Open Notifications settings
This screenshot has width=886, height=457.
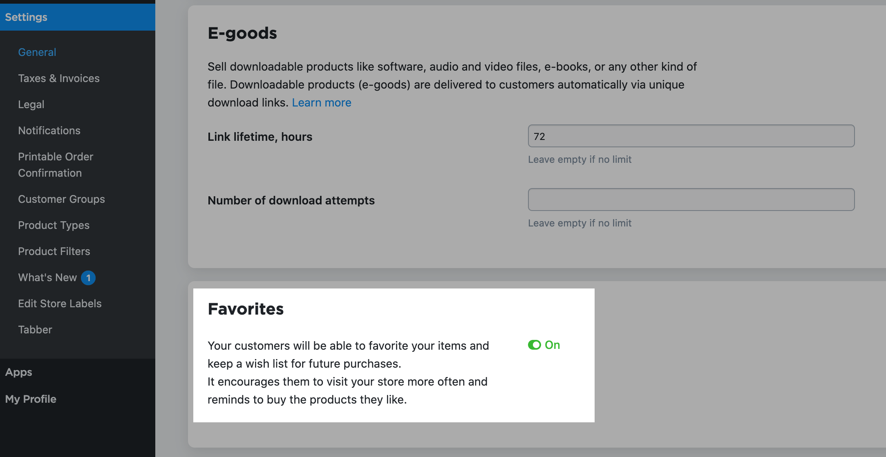[49, 130]
